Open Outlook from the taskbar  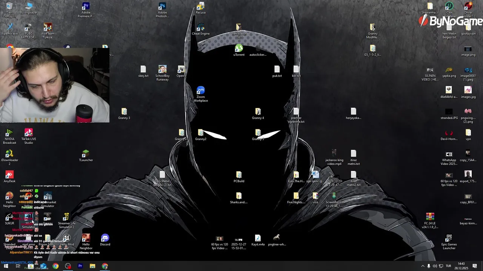click(43, 266)
